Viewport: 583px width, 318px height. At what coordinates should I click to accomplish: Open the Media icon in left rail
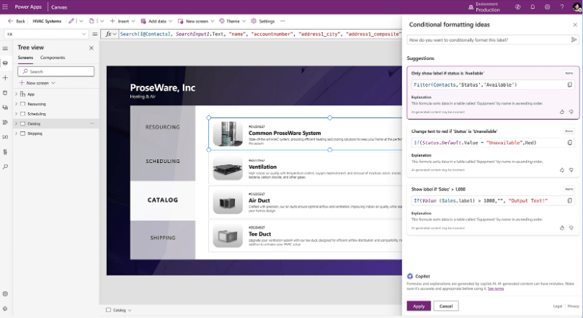(x=5, y=107)
